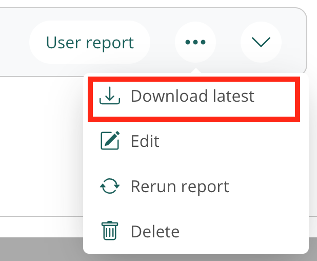This screenshot has width=317, height=261.
Task: Click the trash can Delete icon
Action: point(109,231)
